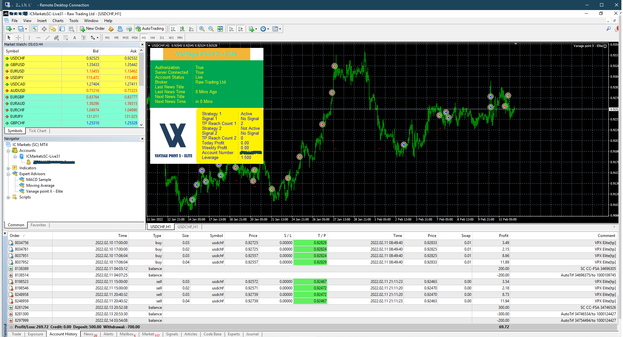Zoom out on the chart

point(211,29)
